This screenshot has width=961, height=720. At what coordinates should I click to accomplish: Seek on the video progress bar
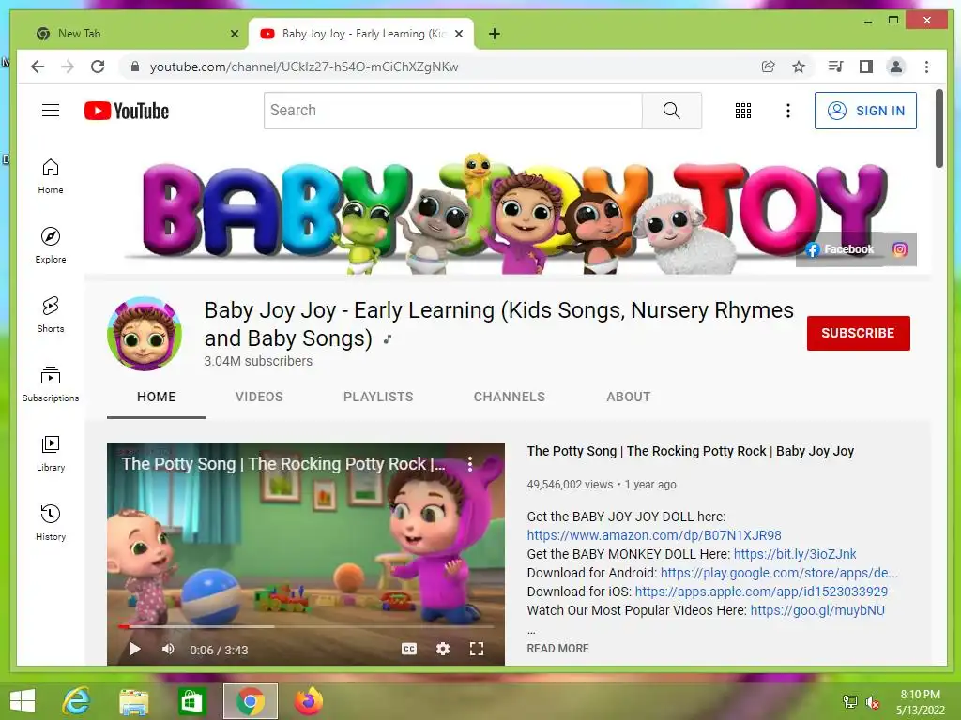306,626
